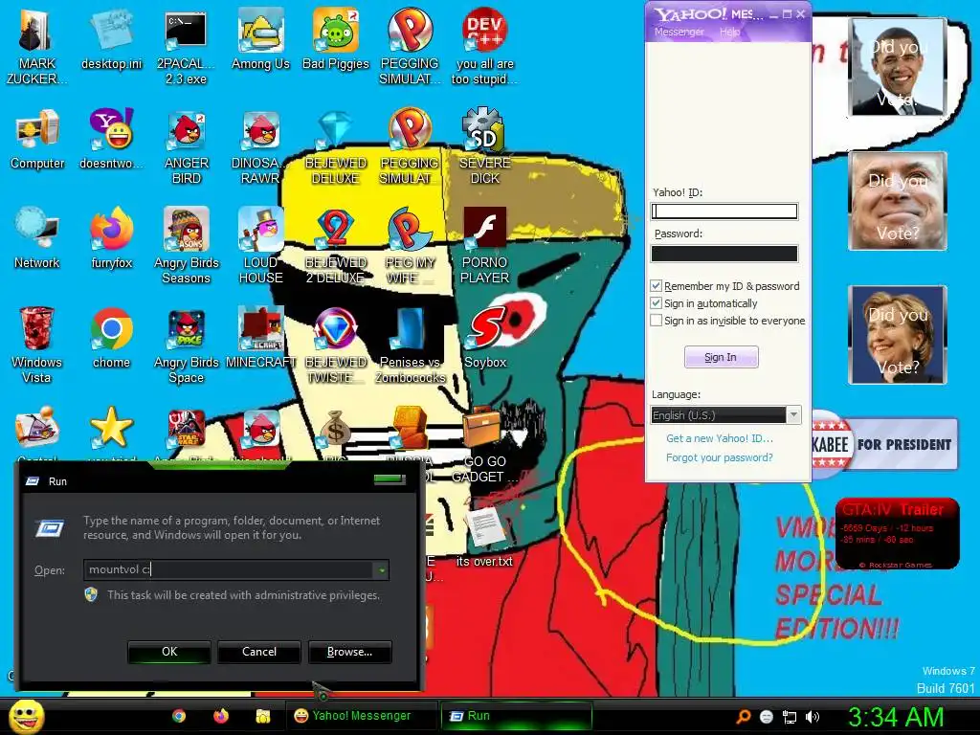Expand the Language dropdown in Yahoo Messenger
Viewport: 980px width, 735px height.
pos(793,415)
